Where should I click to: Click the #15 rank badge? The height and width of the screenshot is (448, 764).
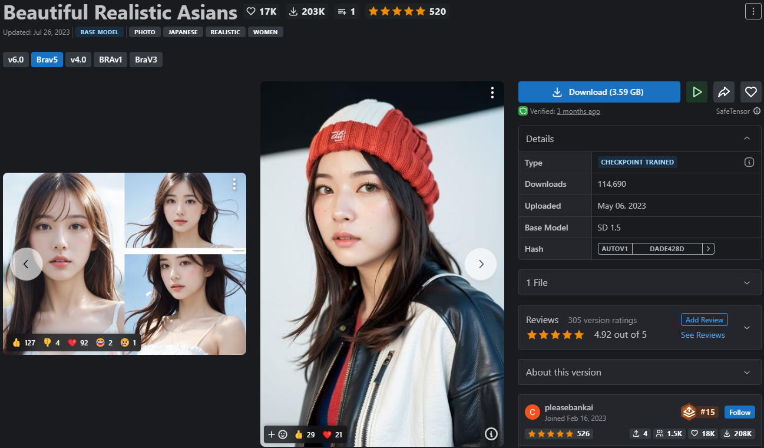(x=700, y=412)
